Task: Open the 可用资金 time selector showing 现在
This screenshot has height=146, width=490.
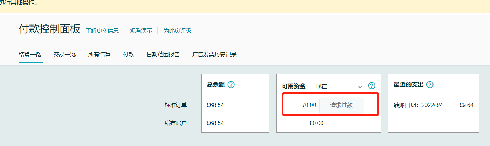Action: (339, 86)
